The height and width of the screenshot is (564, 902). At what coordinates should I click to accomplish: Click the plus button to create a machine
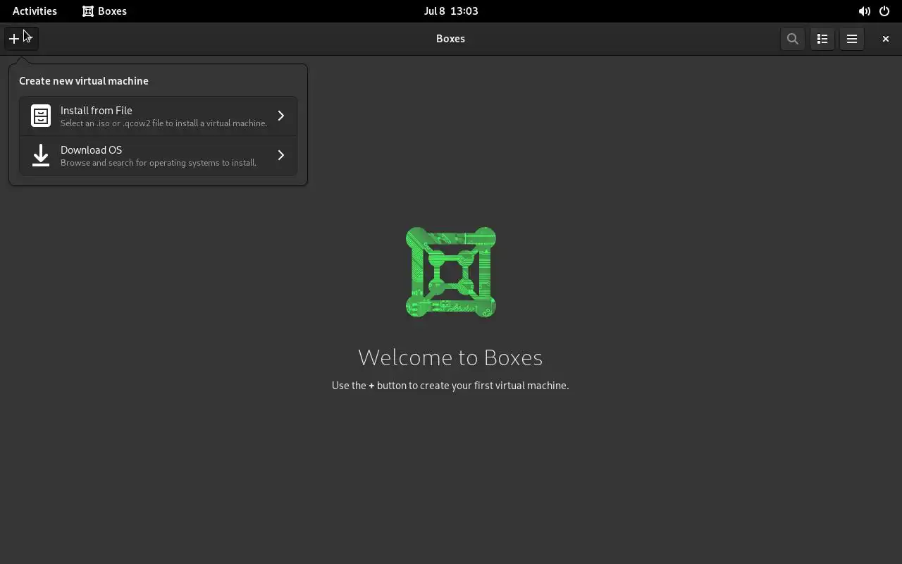coord(21,39)
